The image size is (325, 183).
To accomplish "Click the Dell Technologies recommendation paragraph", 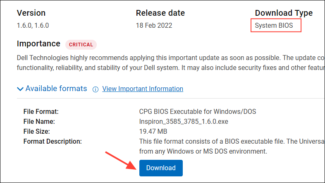I will 171,63.
